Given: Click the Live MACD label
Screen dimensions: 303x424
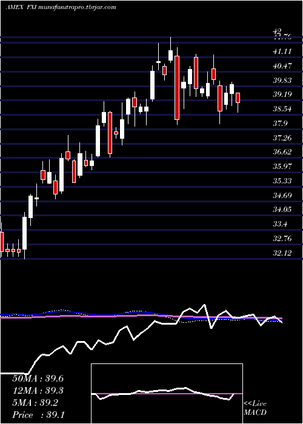Looking at the screenshot, I should pyautogui.click(x=255, y=408).
